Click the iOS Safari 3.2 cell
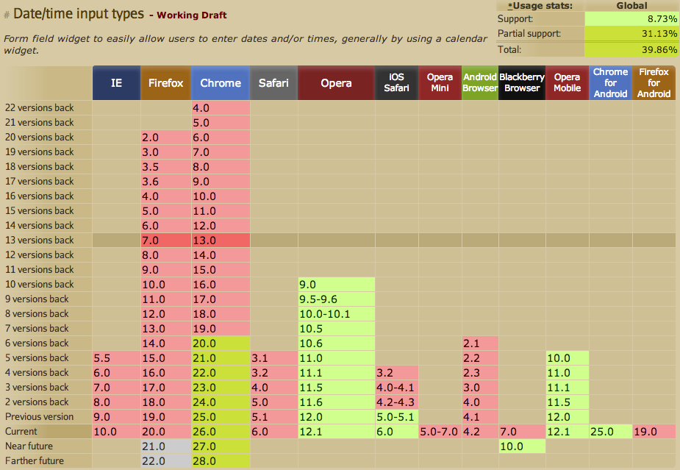680x470 pixels. [397, 373]
